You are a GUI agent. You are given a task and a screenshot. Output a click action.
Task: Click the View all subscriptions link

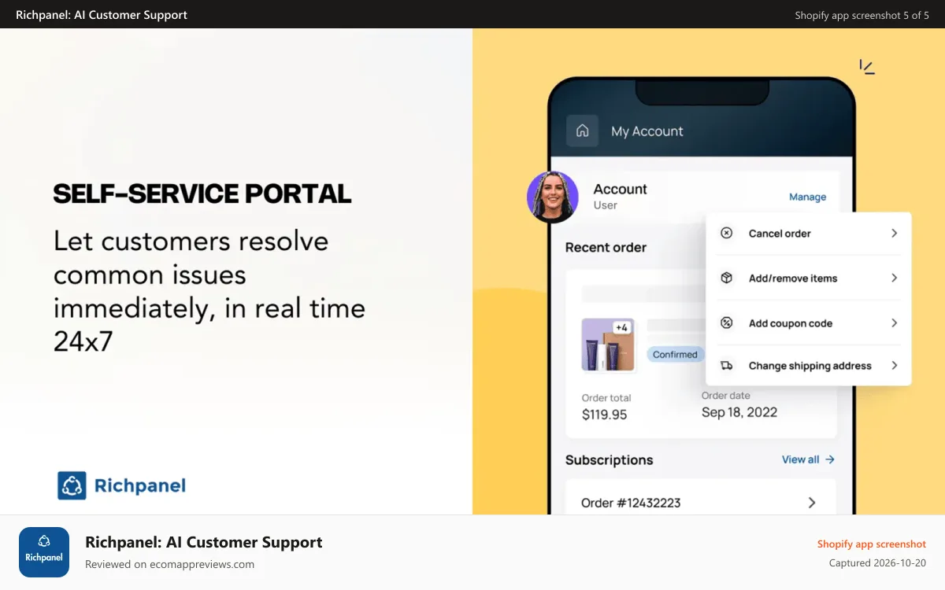pos(808,459)
